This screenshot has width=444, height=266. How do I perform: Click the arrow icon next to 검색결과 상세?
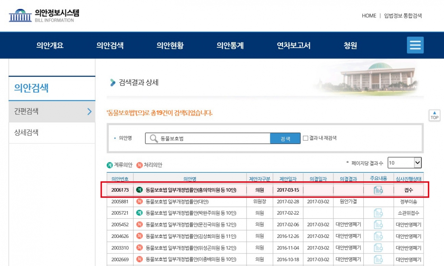[113, 83]
